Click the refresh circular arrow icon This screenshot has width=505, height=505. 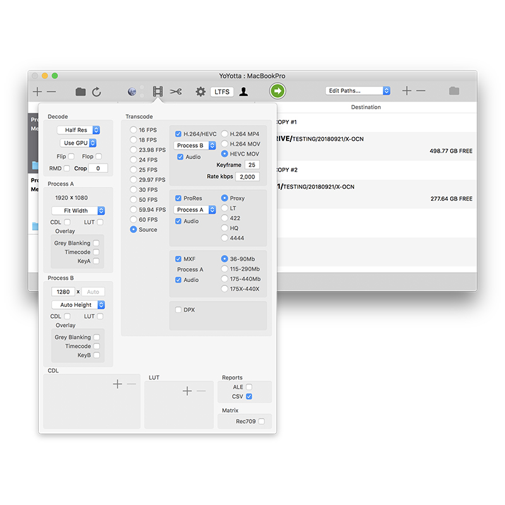click(97, 92)
